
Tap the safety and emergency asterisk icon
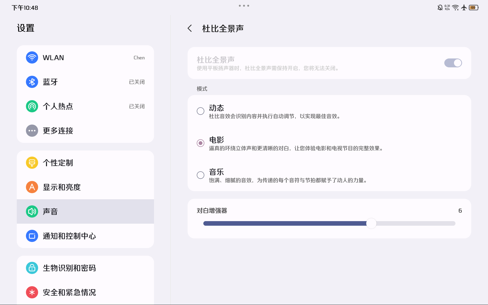(x=32, y=292)
